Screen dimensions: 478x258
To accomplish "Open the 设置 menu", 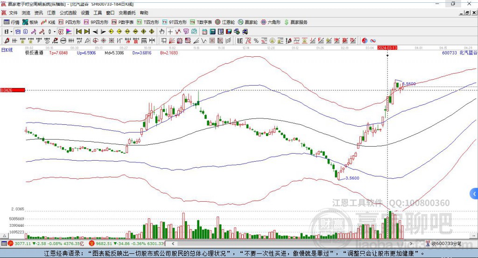I will coord(85,13).
